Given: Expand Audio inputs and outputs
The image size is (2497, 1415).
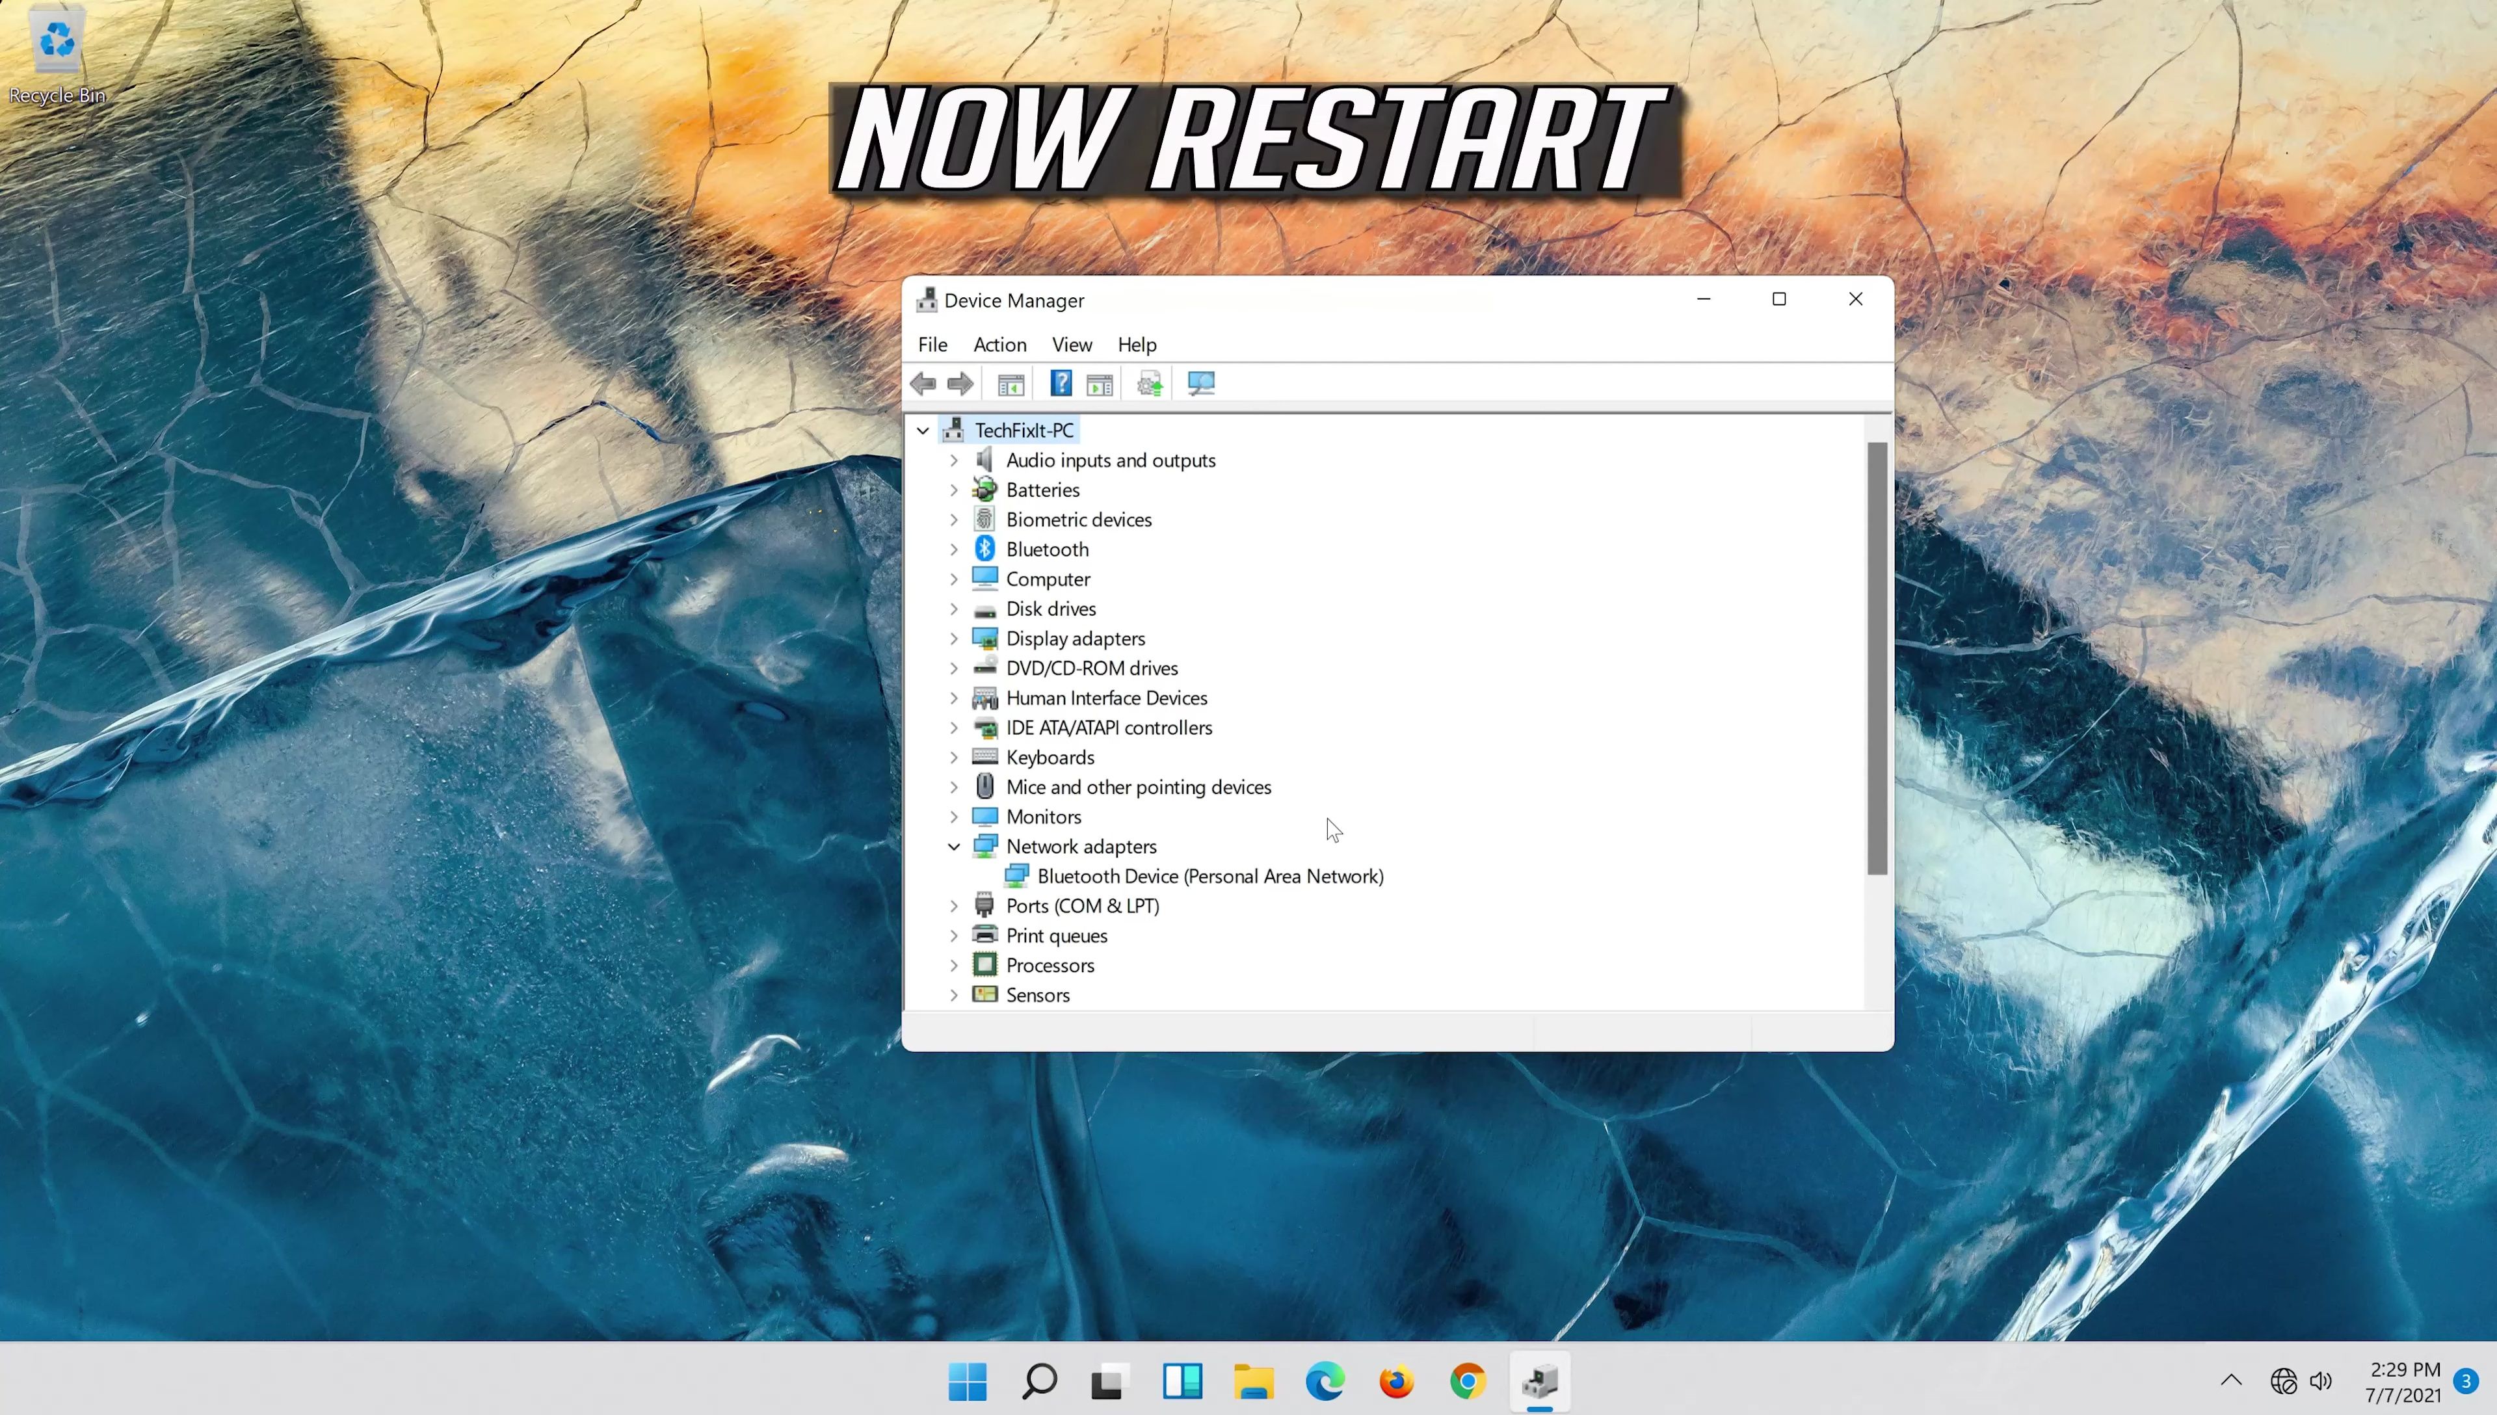Looking at the screenshot, I should pyautogui.click(x=953, y=460).
